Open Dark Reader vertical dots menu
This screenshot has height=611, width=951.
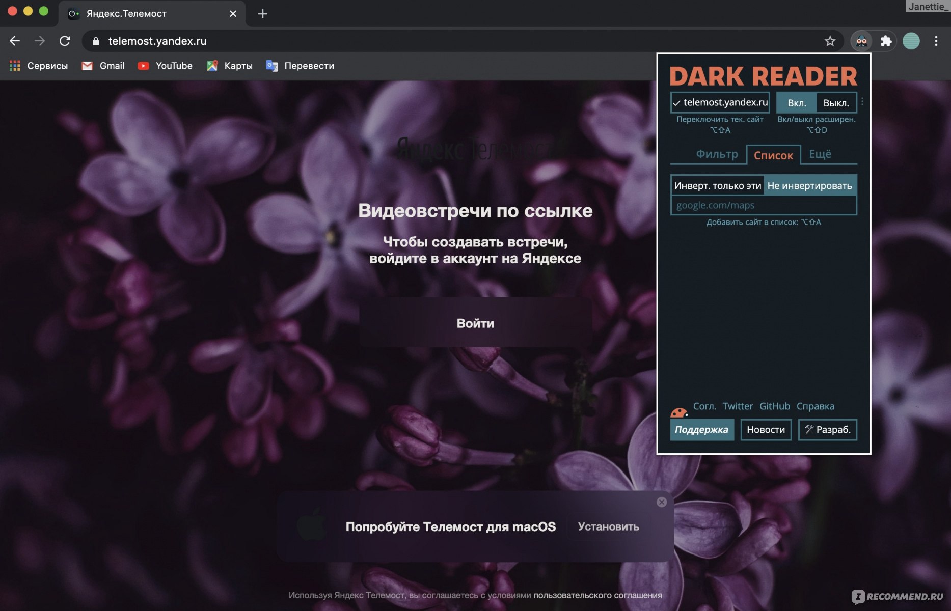tap(862, 102)
